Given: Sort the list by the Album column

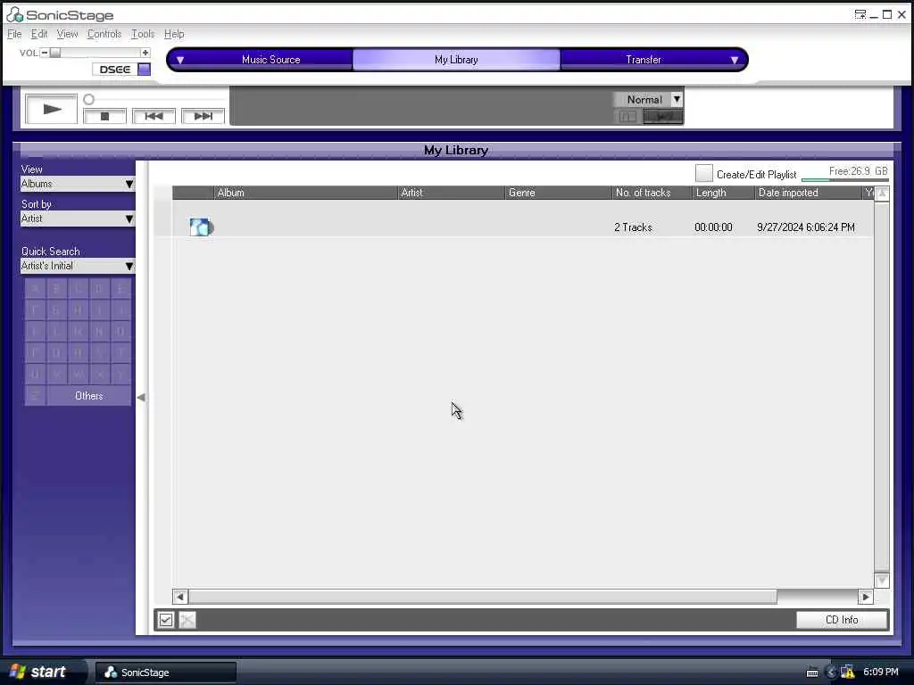Looking at the screenshot, I should point(305,193).
